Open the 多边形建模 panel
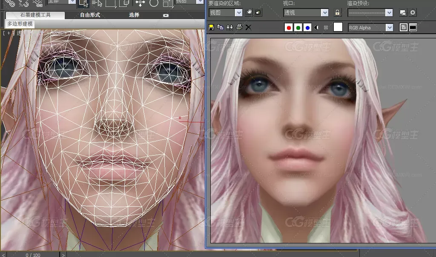 tap(20, 24)
